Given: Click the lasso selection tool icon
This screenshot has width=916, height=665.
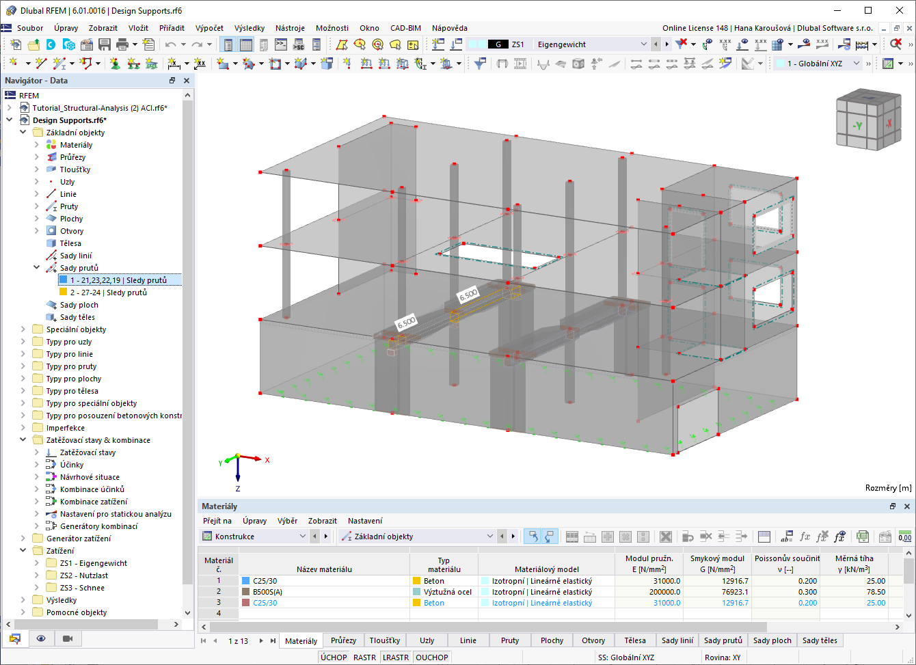Looking at the screenshot, I should (x=395, y=44).
